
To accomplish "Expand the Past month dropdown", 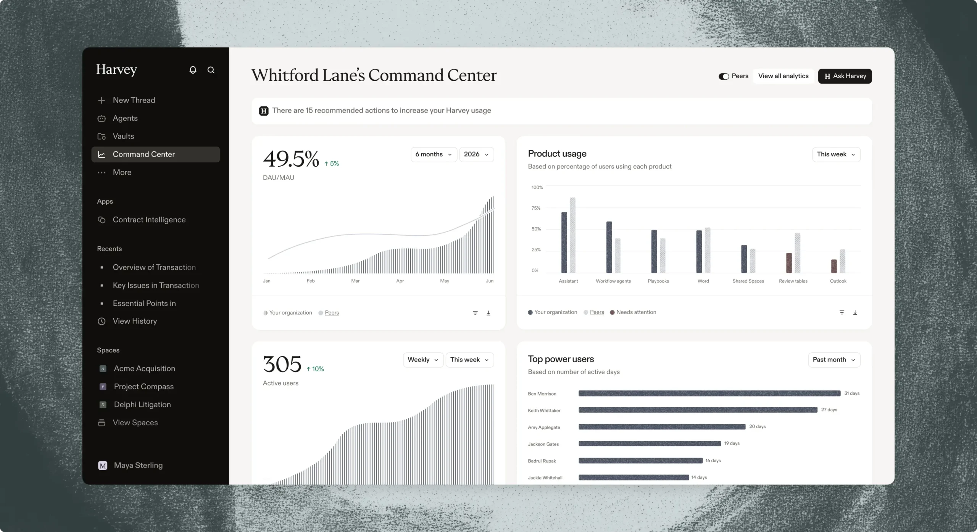I will [834, 360].
